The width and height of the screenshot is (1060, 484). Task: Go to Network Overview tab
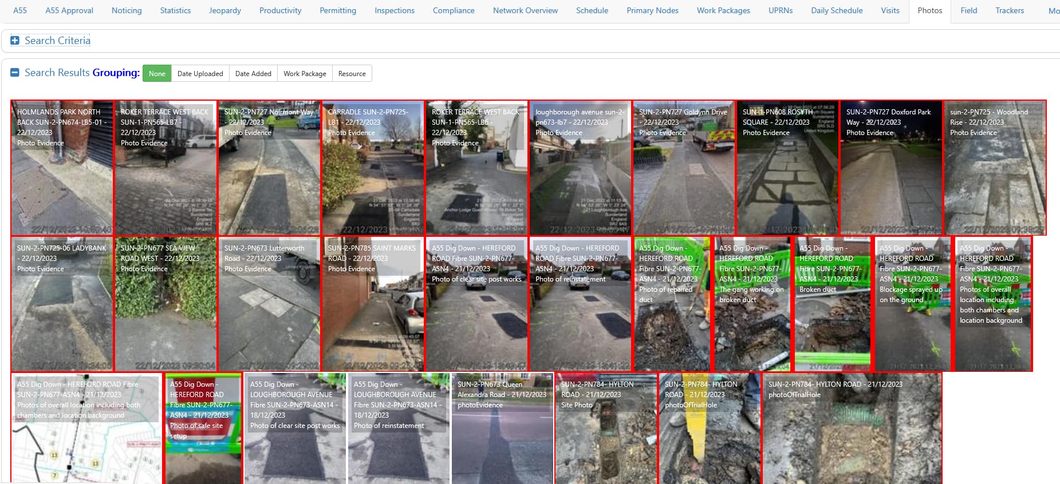525,10
